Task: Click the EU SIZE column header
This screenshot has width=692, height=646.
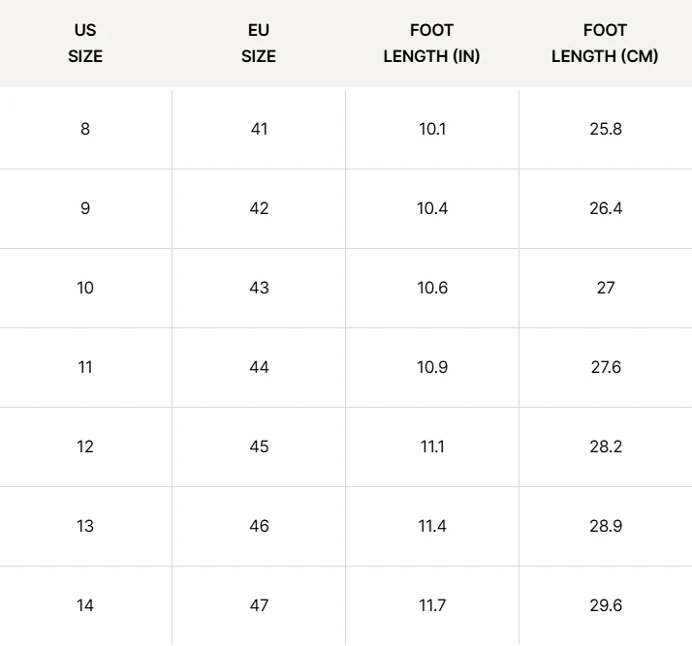Action: point(259,44)
